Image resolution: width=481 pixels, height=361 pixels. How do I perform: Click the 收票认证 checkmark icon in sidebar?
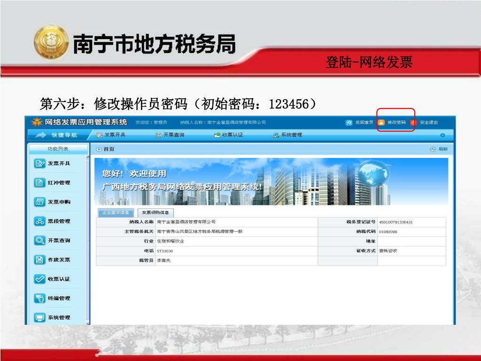[x=39, y=279]
